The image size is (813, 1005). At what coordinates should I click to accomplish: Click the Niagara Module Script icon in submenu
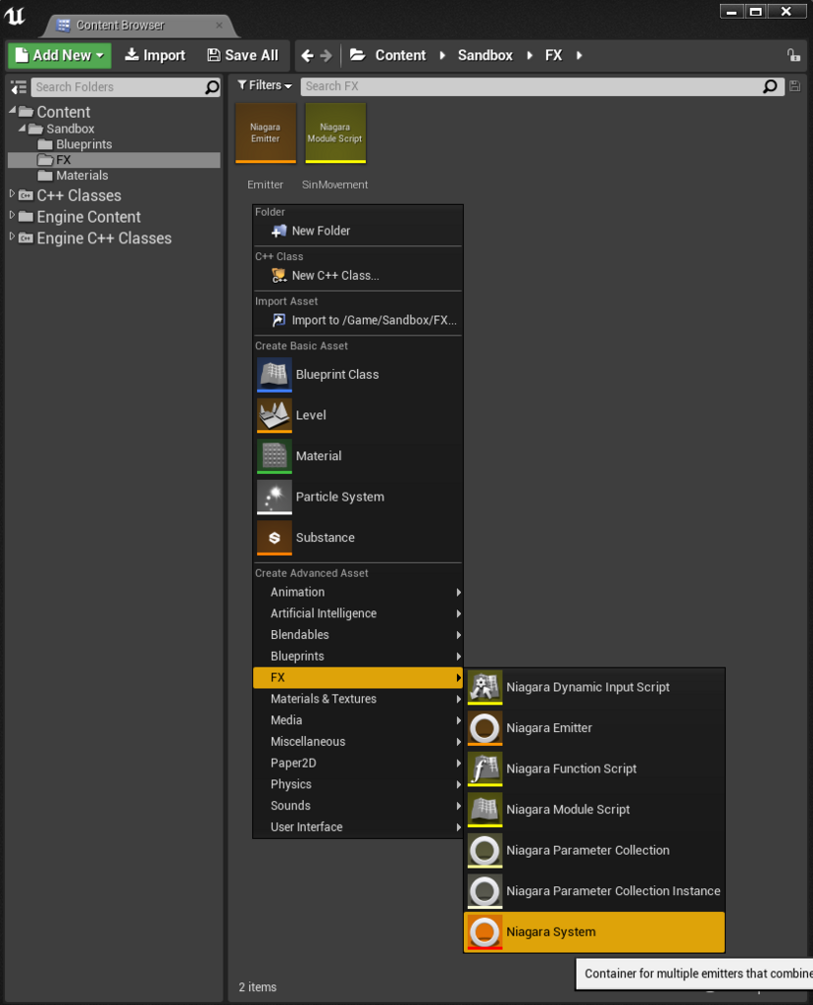[485, 810]
